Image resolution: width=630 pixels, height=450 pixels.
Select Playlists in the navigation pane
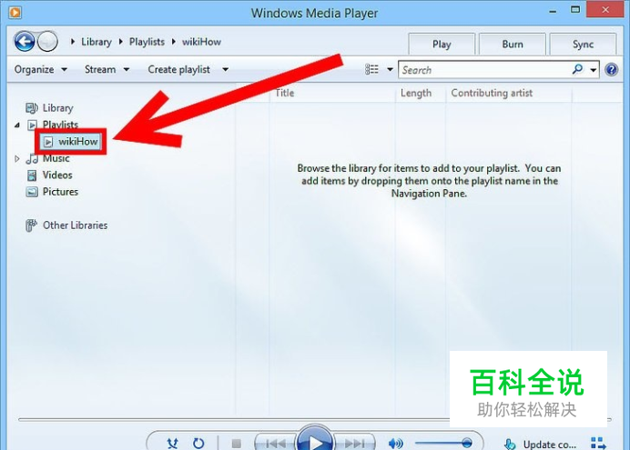60,125
